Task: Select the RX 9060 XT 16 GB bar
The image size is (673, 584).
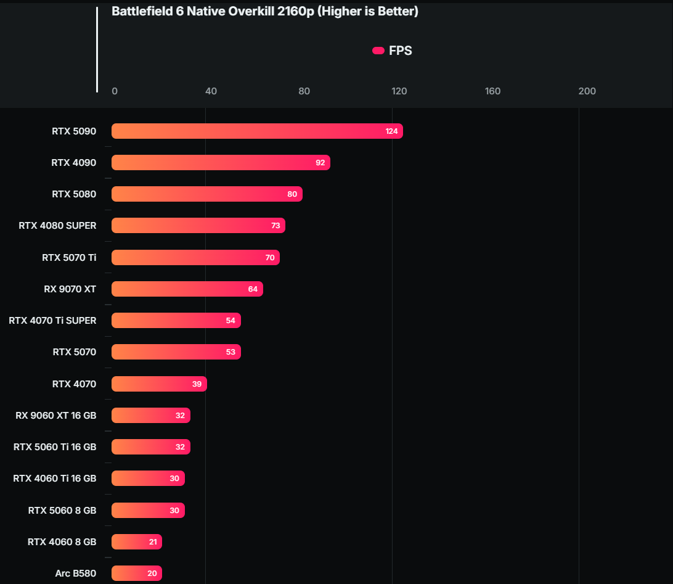Action: point(151,416)
